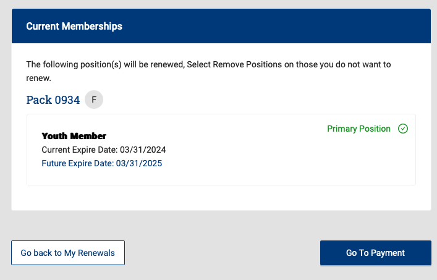Viewport: 437px width, 280px height.
Task: Click the word Pack in the unit heading
Action: (39, 100)
